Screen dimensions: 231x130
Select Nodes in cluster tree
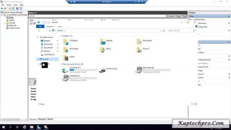pos(12,20)
